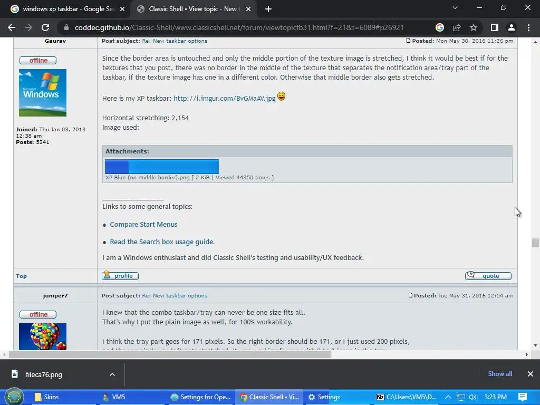Click Gaurav's offline status badge
Image resolution: width=540 pixels, height=405 pixels.
point(38,60)
